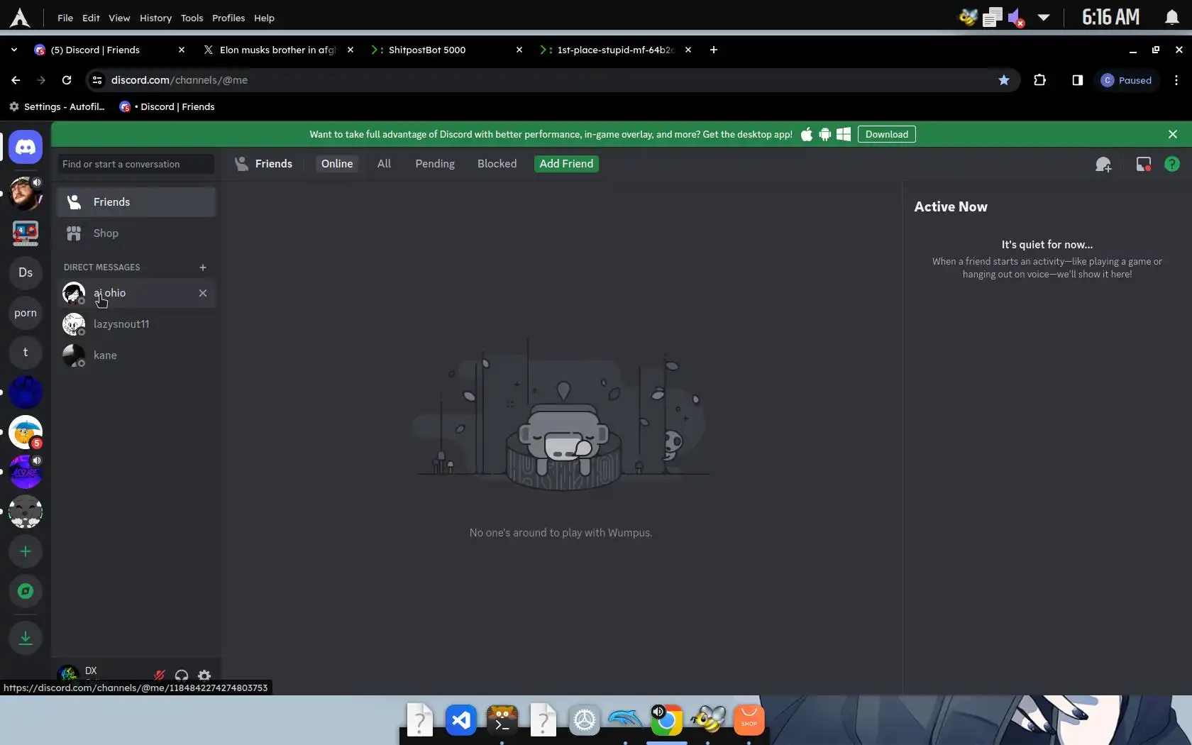Open a new browser tab
This screenshot has height=745, width=1192.
click(714, 50)
